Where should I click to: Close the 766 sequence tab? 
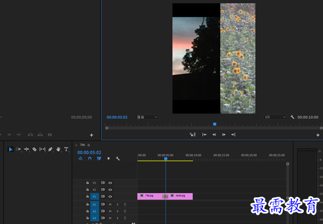point(76,145)
